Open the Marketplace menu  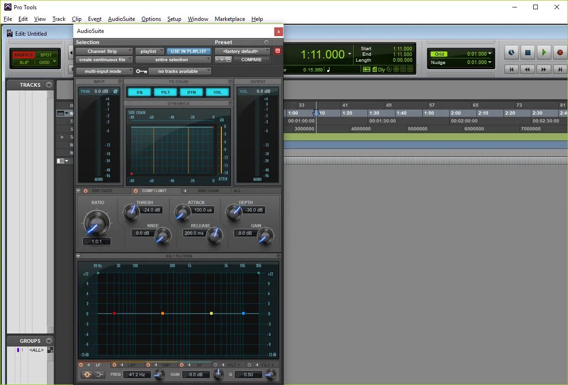pos(230,19)
